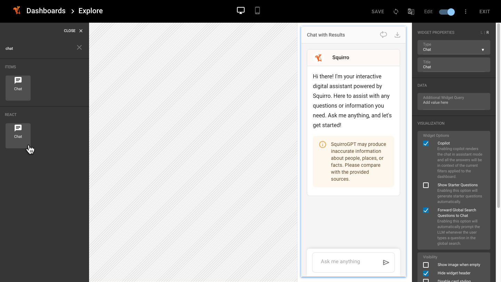This screenshot has height=282, width=501.
Task: Download the chat conversation
Action: coord(397,35)
